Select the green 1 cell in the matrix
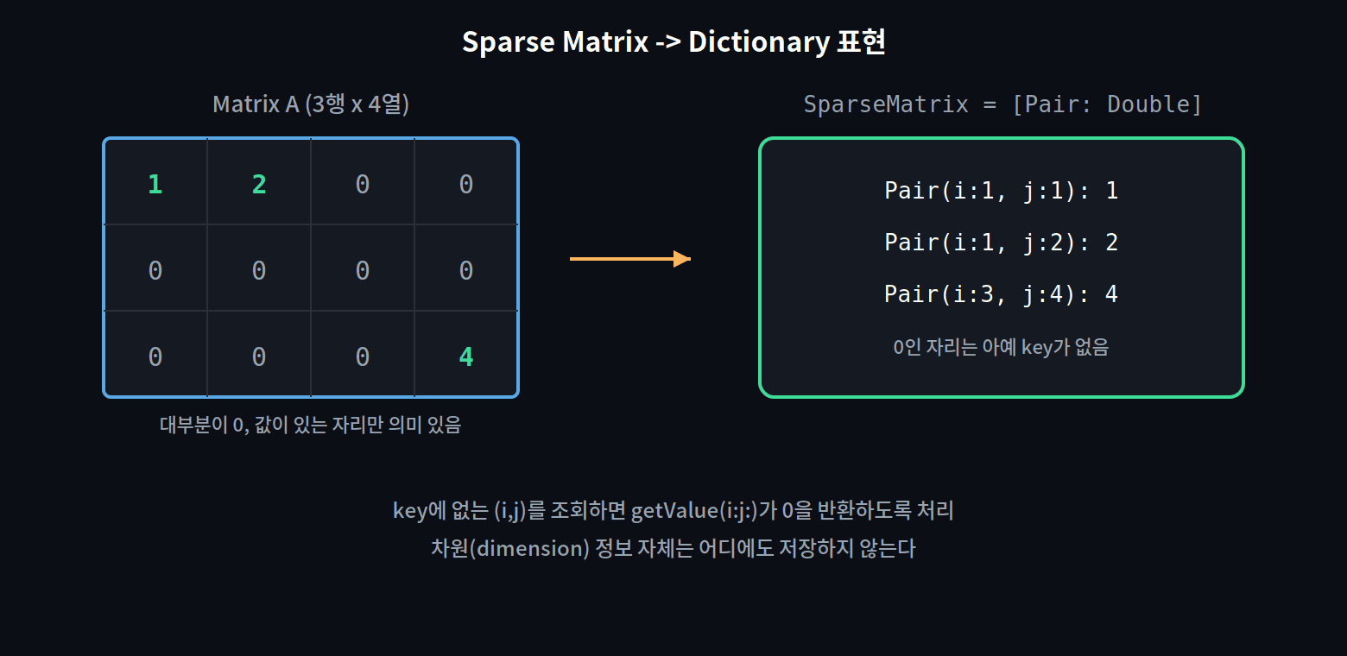The image size is (1347, 656). (155, 182)
